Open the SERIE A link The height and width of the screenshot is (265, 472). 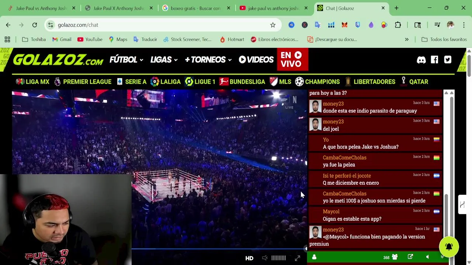(131, 82)
